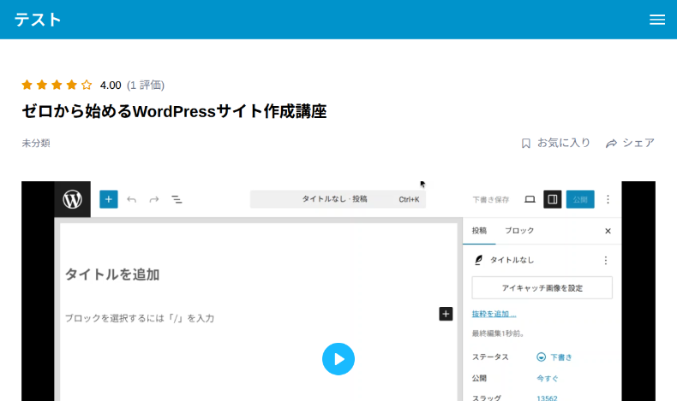Click the laptop preview icon
The height and width of the screenshot is (401, 677).
tap(530, 199)
